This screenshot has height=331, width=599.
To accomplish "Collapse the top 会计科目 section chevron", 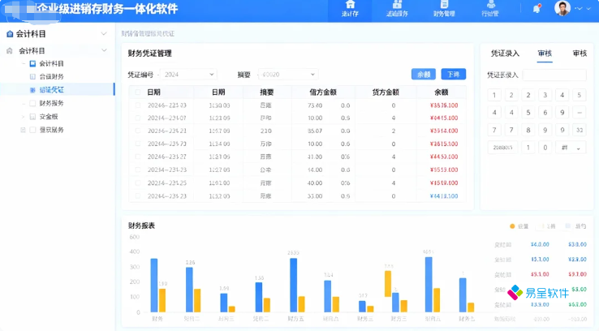I will coord(104,34).
